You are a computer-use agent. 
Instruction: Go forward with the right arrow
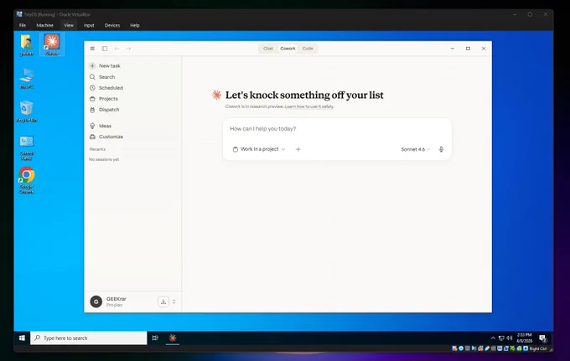pos(128,49)
